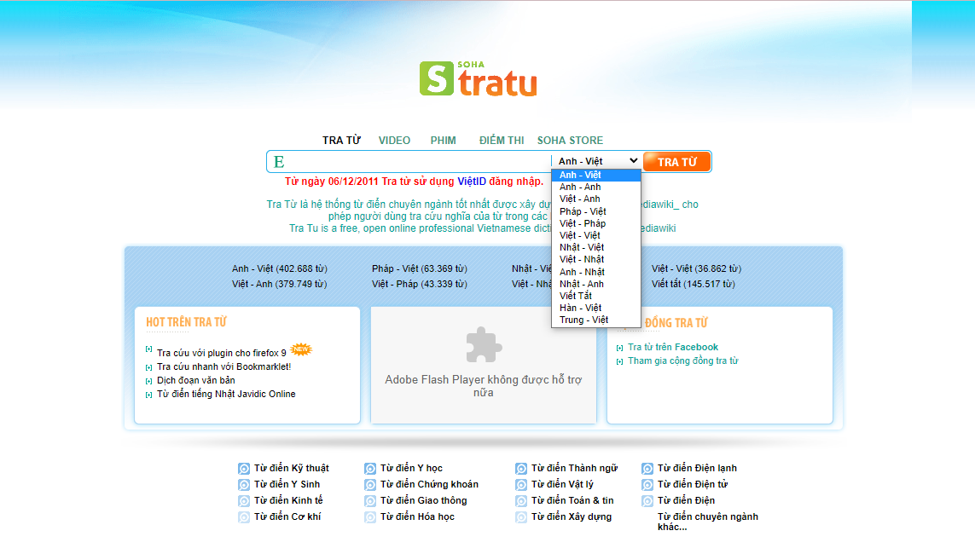This screenshot has width=975, height=548.
Task: Open the PHIM tab
Action: [444, 141]
